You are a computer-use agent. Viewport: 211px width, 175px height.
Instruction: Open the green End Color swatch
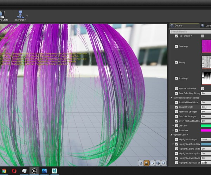pos(206,126)
